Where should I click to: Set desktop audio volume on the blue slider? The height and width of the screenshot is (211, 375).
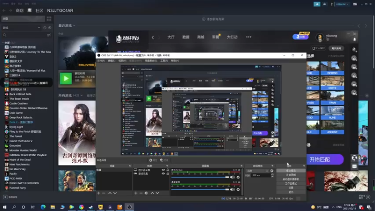(200, 189)
